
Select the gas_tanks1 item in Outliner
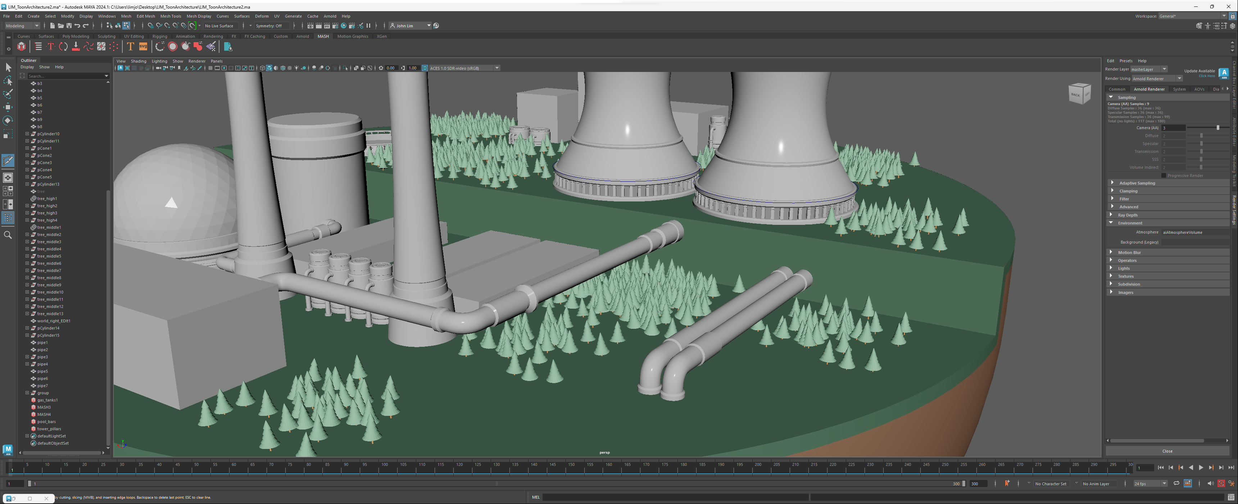47,400
